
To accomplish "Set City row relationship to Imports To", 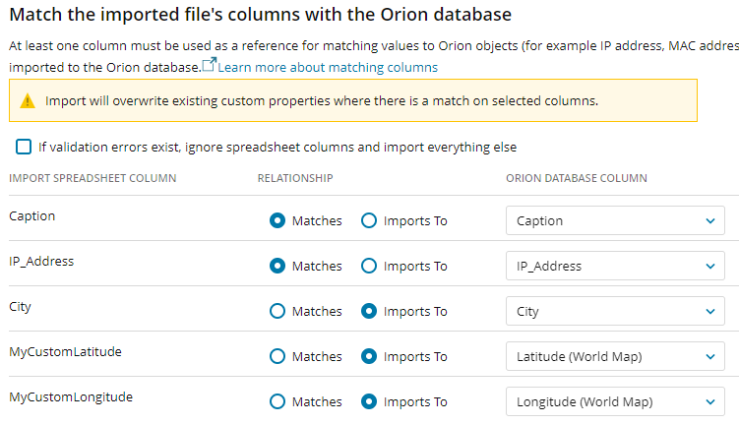I will pyautogui.click(x=369, y=311).
